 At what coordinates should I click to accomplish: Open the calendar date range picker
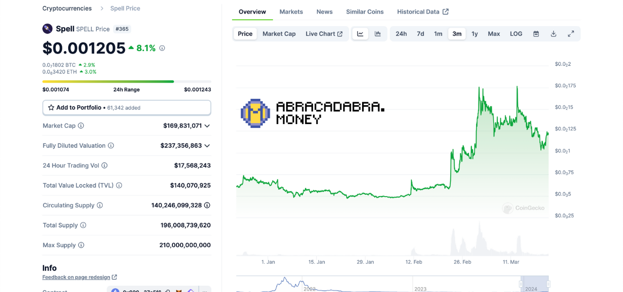(x=536, y=34)
